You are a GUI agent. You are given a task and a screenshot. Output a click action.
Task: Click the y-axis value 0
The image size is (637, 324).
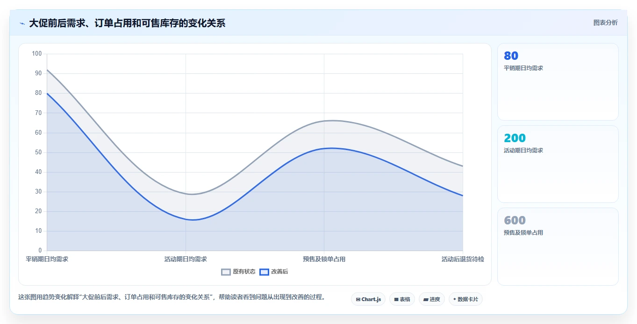[40, 251]
